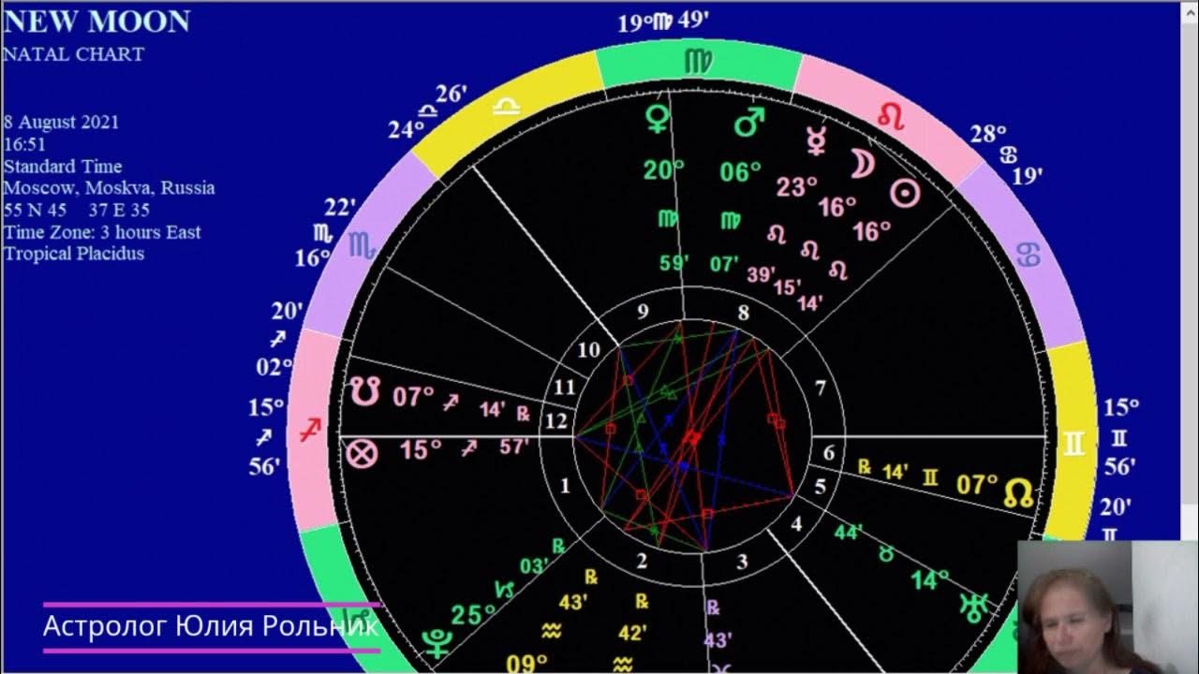
Task: Select Part of Fortune minutes "57'"
Action: point(514,447)
